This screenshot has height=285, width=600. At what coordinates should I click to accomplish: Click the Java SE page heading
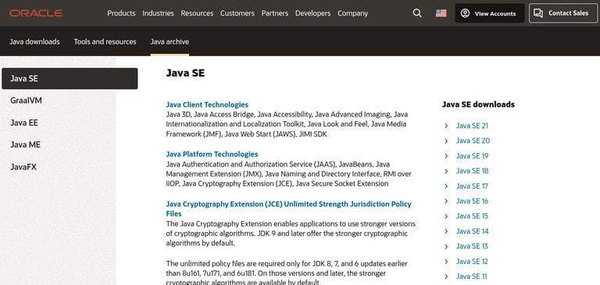click(x=185, y=73)
